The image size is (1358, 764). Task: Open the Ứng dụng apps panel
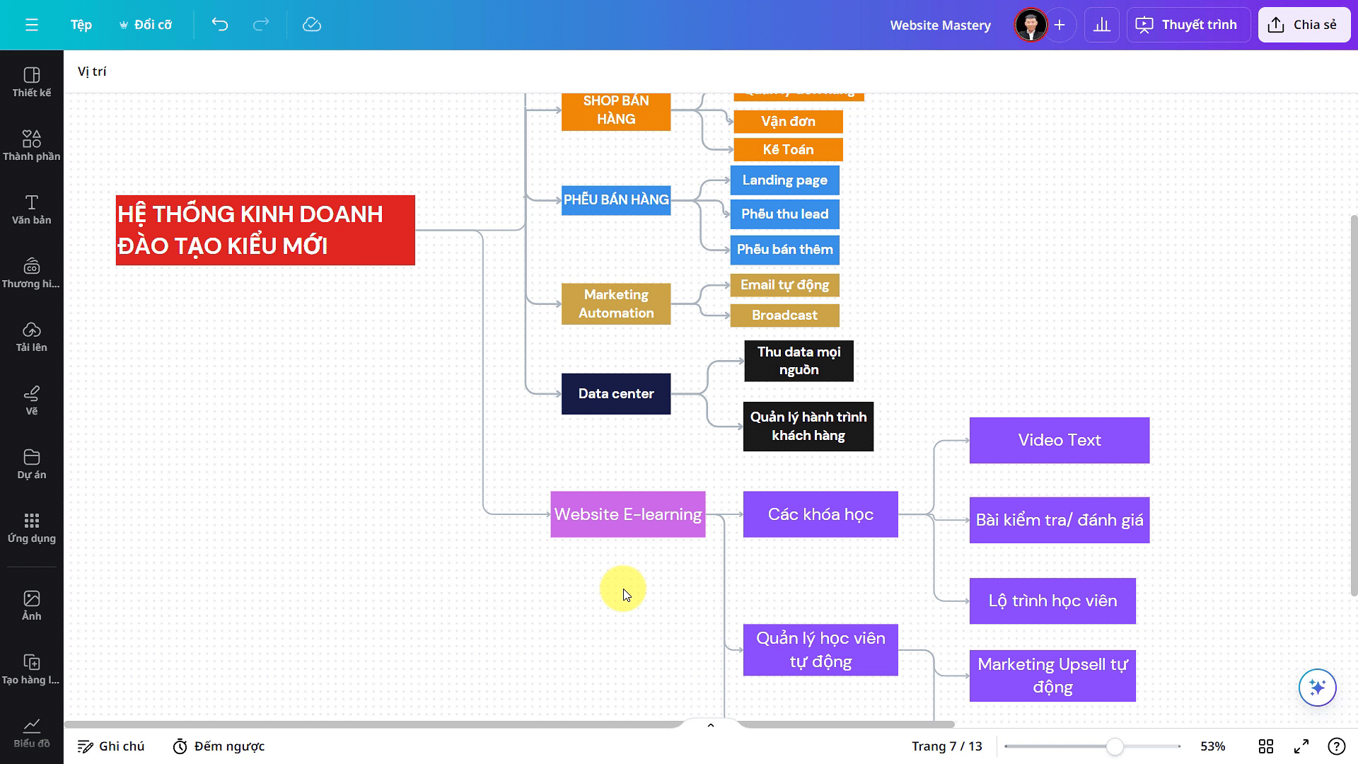(x=32, y=528)
